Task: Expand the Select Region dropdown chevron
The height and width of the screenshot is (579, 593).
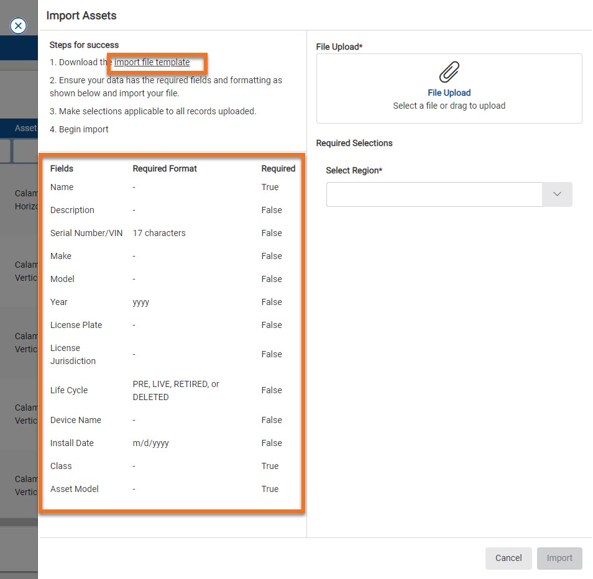Action: pyautogui.click(x=557, y=194)
